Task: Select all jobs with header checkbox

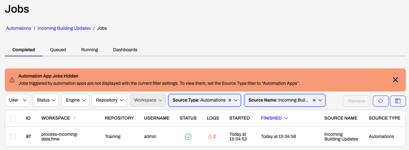Action: (x=13, y=118)
